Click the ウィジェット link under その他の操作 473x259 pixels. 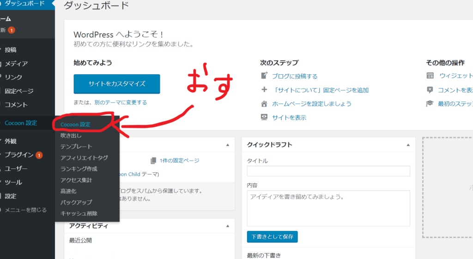pyautogui.click(x=456, y=76)
